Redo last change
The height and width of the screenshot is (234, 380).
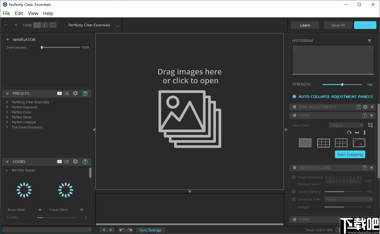pyautogui.click(x=129, y=230)
